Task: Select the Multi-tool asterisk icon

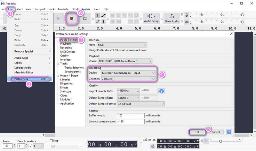Action: click(x=103, y=21)
